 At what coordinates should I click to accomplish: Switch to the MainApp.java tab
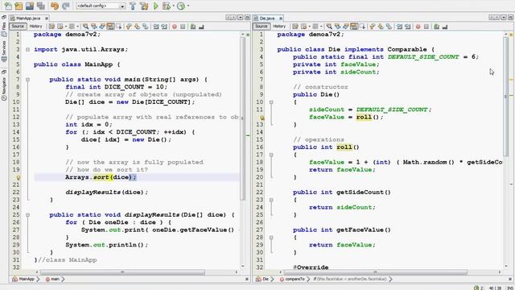[x=28, y=18]
